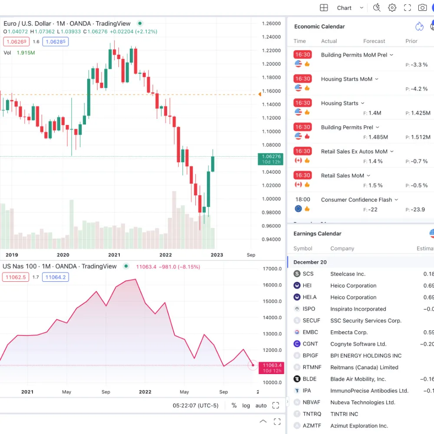
Task: Expand Building Permits MoM Prel event
Action: (x=391, y=55)
